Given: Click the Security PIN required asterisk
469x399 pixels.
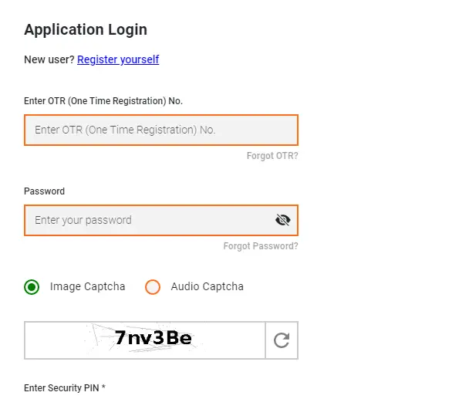Looking at the screenshot, I should pos(103,387).
